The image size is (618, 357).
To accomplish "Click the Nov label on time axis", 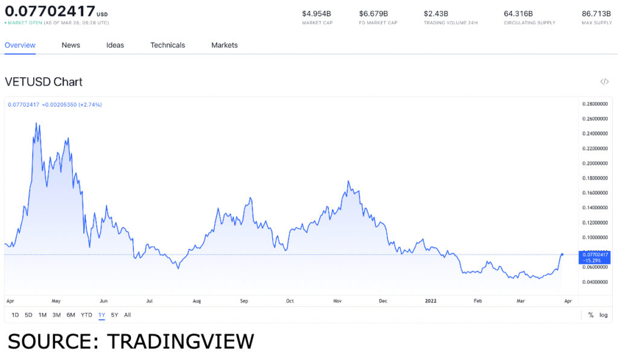I will [337, 301].
